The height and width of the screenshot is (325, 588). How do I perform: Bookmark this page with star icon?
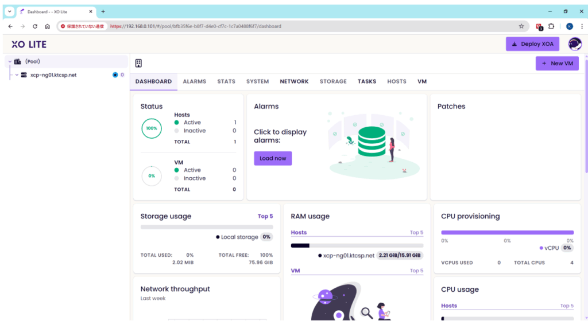[x=521, y=26]
